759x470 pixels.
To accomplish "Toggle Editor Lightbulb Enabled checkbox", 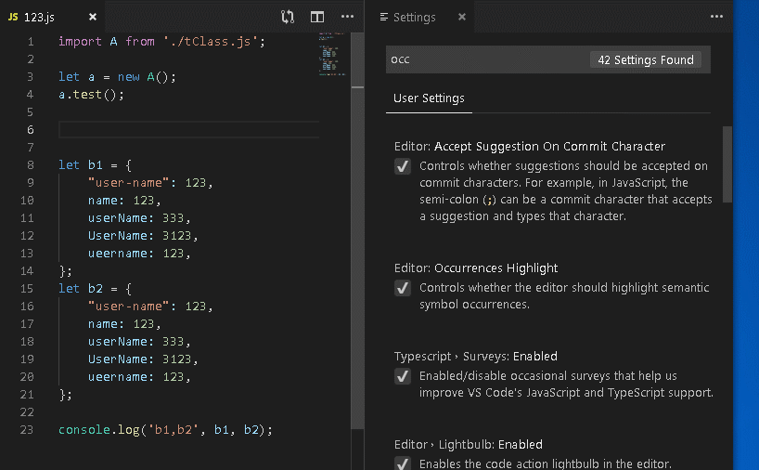I will coord(403,463).
